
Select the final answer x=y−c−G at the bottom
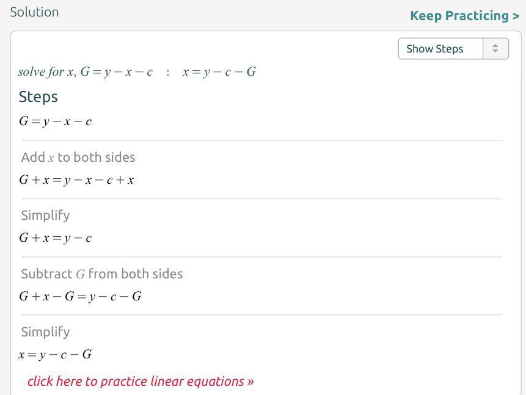point(56,355)
